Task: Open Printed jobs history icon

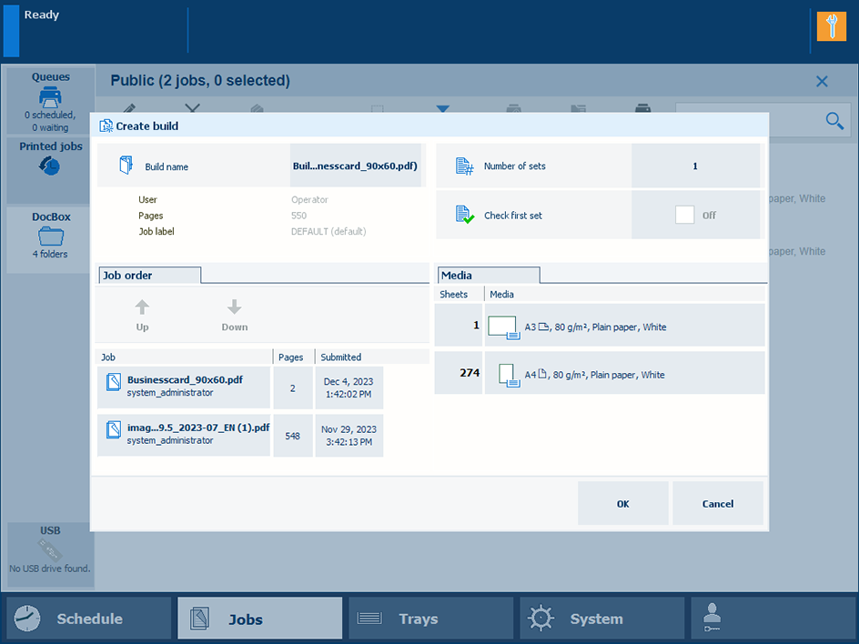Action: [49, 166]
